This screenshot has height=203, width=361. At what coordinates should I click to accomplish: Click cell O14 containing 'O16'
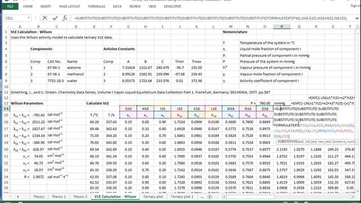(x=265, y=109)
